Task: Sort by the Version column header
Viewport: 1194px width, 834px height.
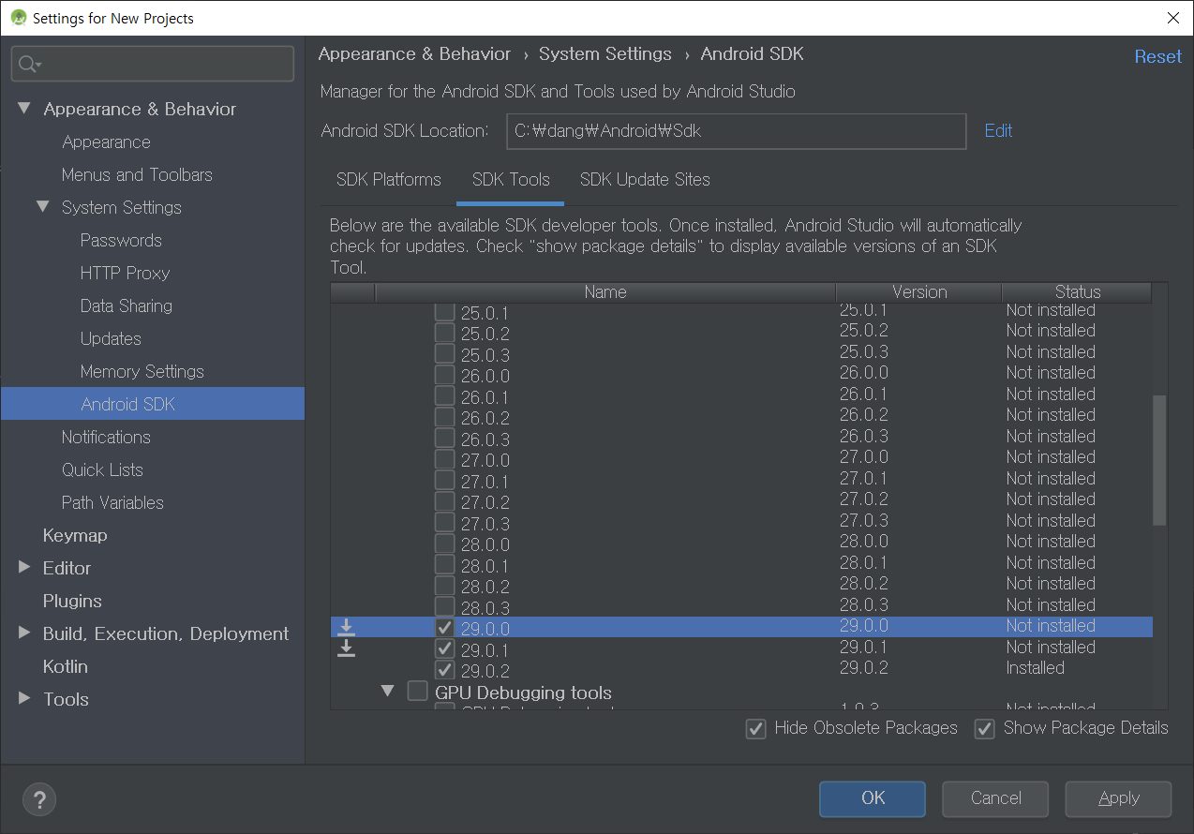Action: [x=919, y=292]
